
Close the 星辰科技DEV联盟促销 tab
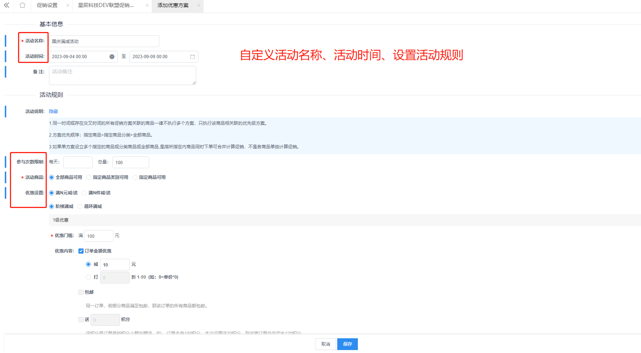[x=147, y=6]
